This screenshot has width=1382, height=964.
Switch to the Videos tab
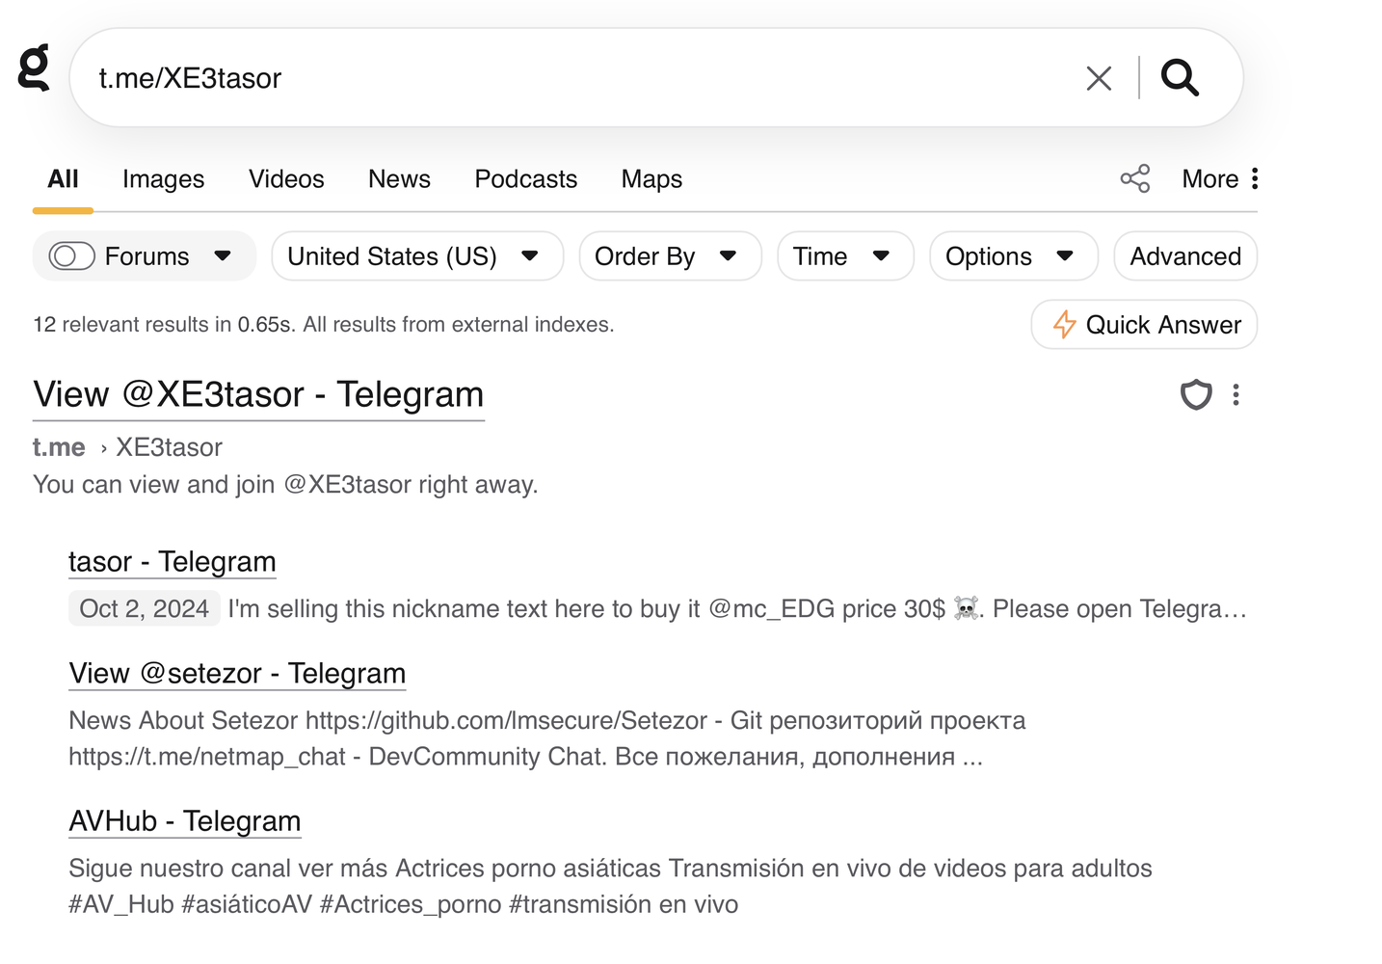pyautogui.click(x=286, y=179)
